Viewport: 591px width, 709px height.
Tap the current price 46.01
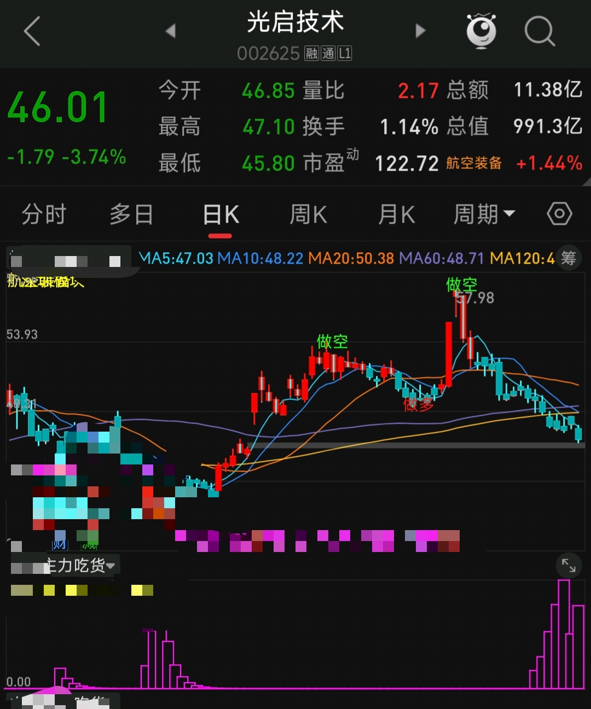[58, 107]
